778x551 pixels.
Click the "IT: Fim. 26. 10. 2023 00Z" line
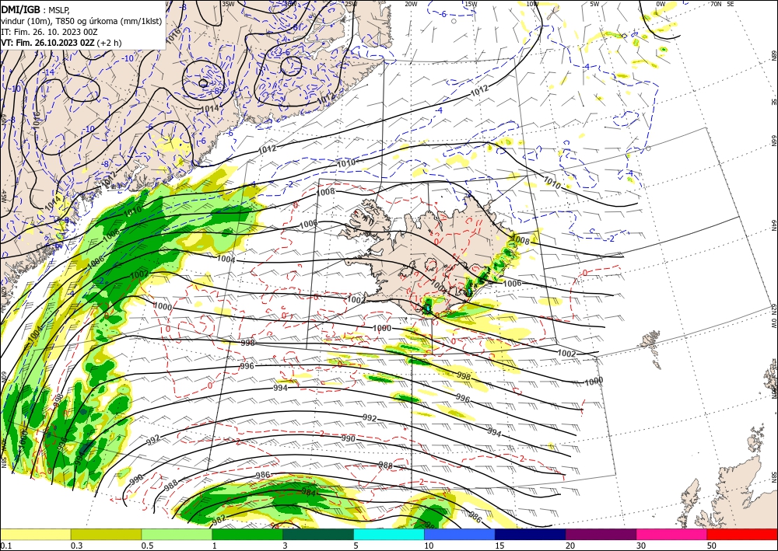point(49,32)
